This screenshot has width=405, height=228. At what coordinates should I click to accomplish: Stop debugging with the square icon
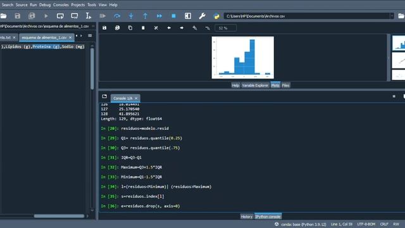[x=173, y=16]
